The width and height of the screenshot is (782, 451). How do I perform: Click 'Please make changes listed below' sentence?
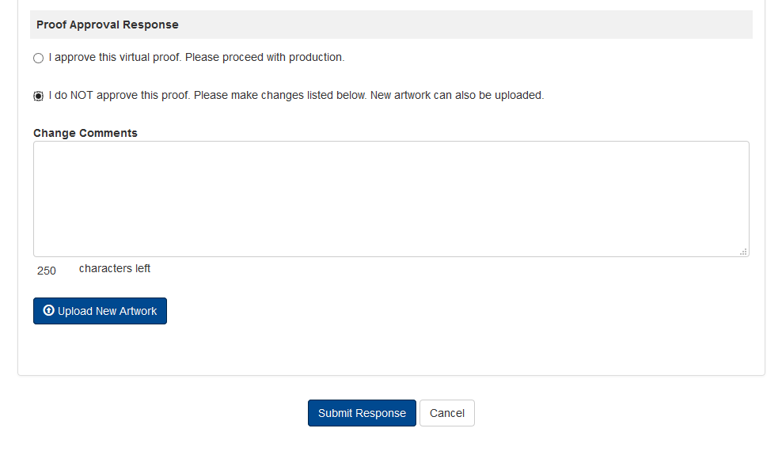tap(280, 96)
